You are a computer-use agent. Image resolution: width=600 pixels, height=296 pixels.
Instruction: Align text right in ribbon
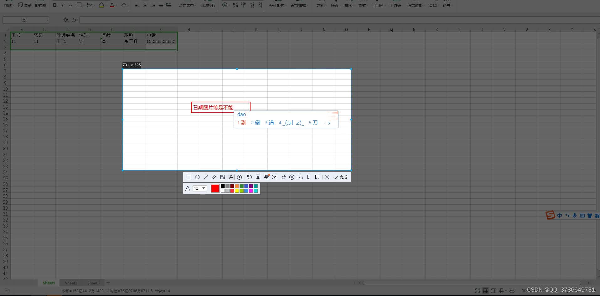click(153, 5)
